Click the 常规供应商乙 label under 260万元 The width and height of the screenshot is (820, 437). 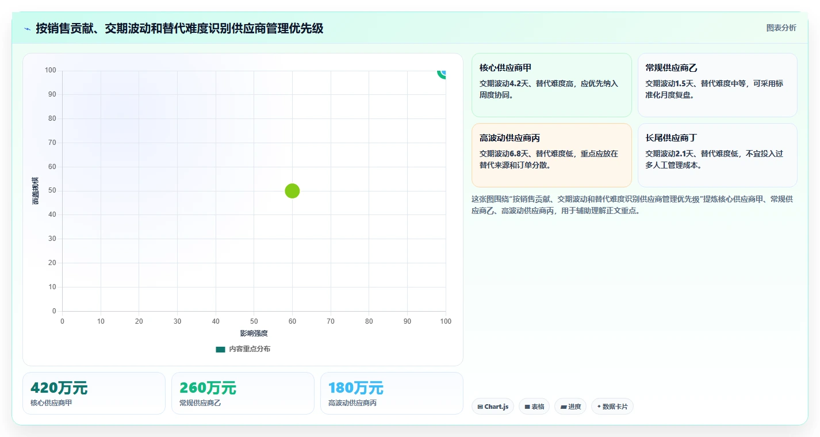(x=200, y=403)
